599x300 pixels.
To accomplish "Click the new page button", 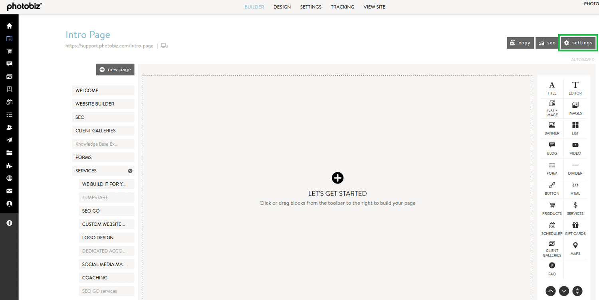I will point(115,69).
